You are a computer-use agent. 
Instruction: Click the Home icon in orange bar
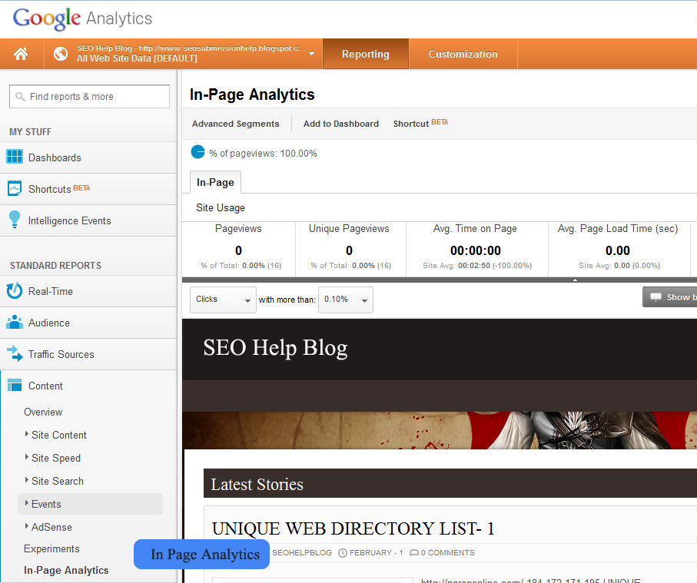21,54
